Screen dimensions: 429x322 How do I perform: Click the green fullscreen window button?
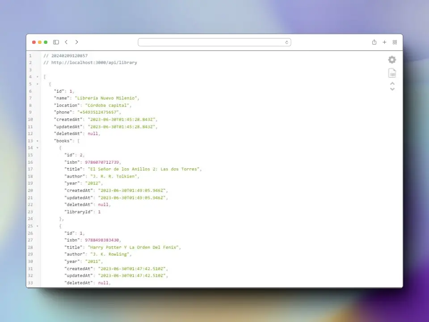46,42
